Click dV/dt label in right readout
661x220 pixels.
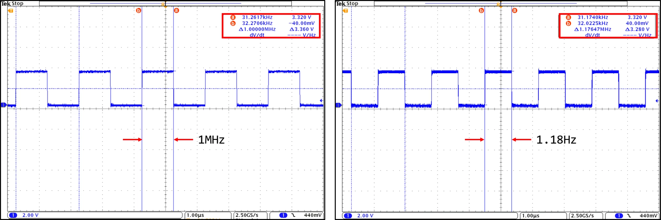tap(593, 35)
